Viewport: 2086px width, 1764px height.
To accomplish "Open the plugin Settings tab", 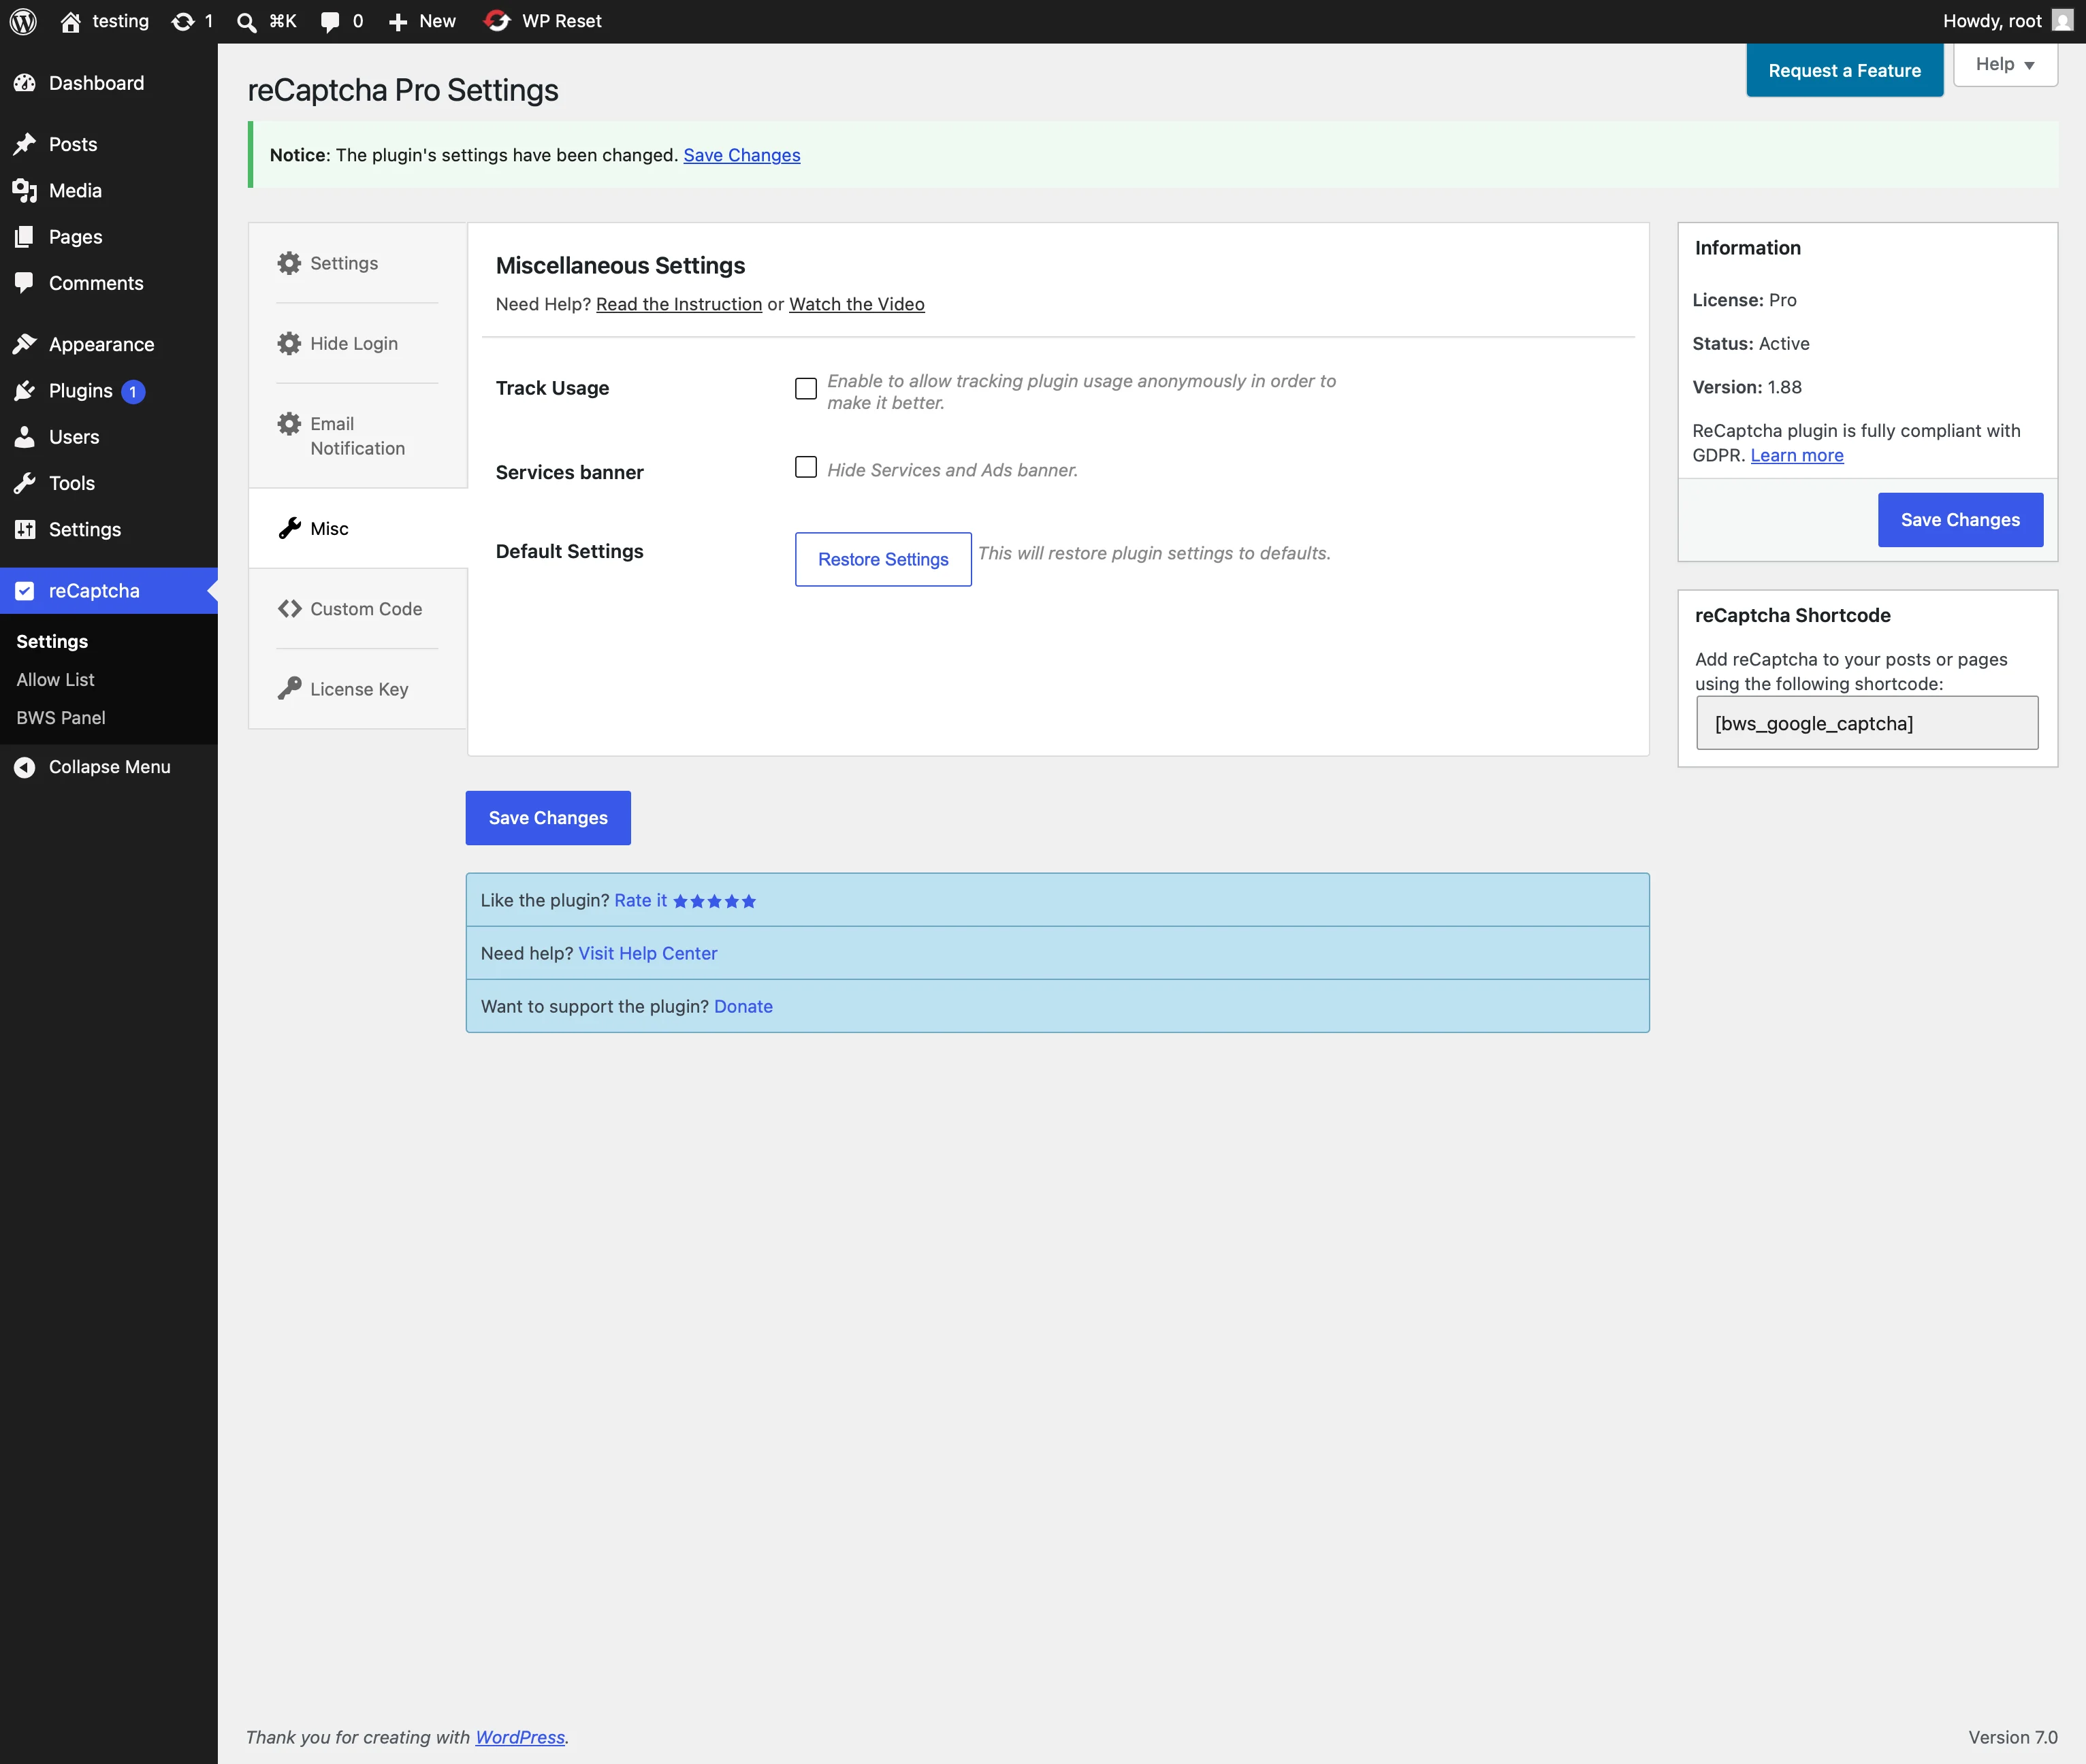I will [x=357, y=263].
